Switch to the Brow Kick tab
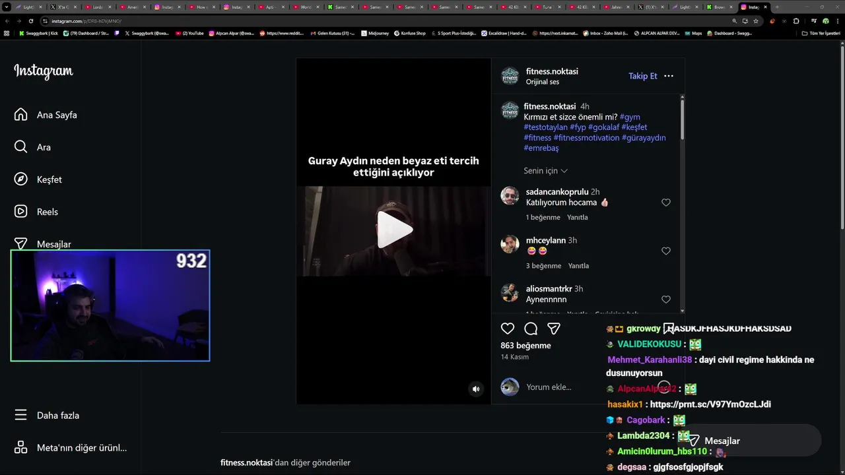 pyautogui.click(x=720, y=7)
